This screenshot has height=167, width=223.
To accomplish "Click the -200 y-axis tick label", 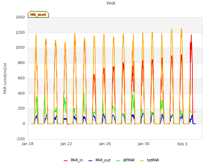I will [21, 139].
